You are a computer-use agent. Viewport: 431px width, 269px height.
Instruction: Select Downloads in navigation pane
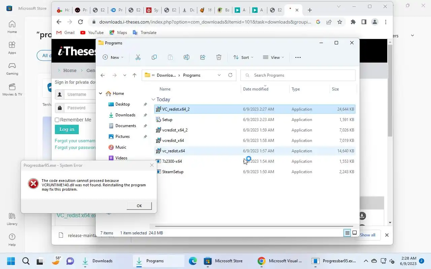[125, 115]
